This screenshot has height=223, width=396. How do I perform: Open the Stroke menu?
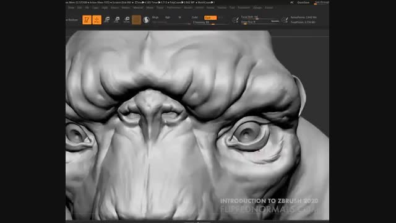[210, 8]
